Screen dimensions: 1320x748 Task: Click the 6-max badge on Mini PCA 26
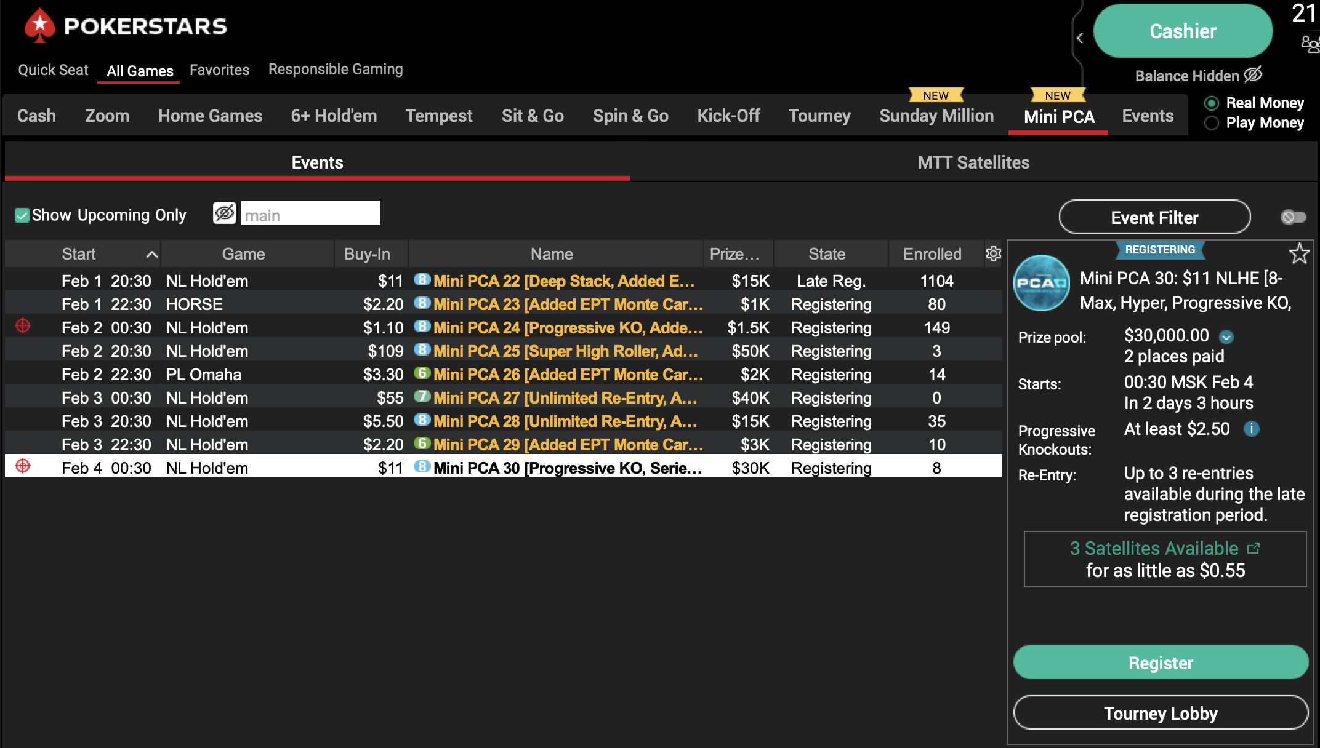(422, 373)
